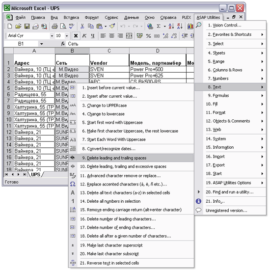Click Find and run a utility
Image resolution: width=269 pixels, height=270 pixels.
230,192
